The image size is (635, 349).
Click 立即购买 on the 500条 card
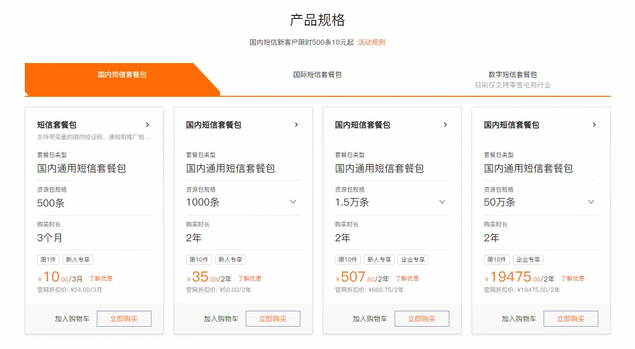point(124,319)
